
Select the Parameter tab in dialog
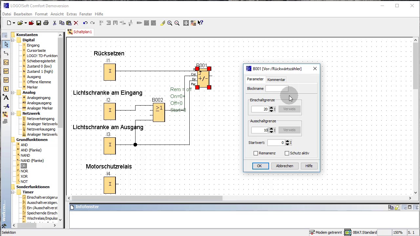click(255, 79)
